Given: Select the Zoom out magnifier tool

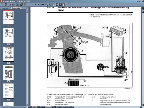Looking at the screenshot, I should pos(47,5).
